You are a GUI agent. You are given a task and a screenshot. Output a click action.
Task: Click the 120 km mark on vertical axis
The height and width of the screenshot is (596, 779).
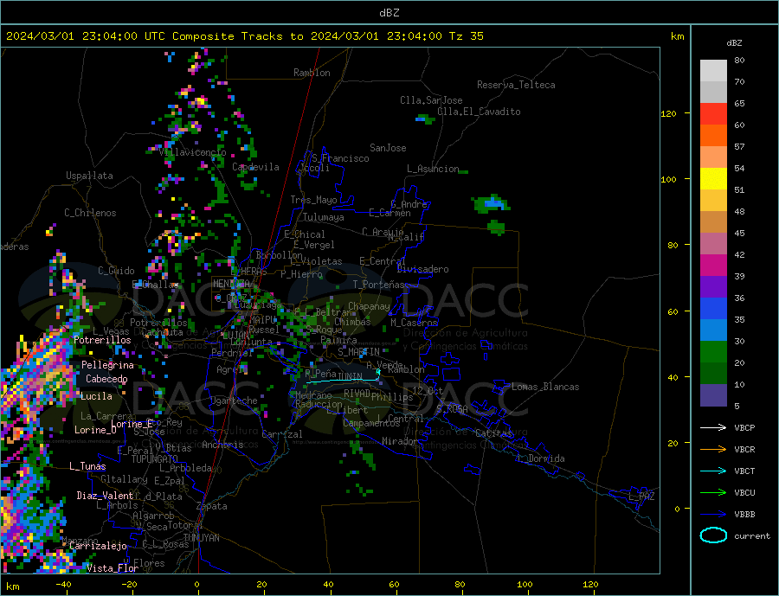[x=668, y=113]
